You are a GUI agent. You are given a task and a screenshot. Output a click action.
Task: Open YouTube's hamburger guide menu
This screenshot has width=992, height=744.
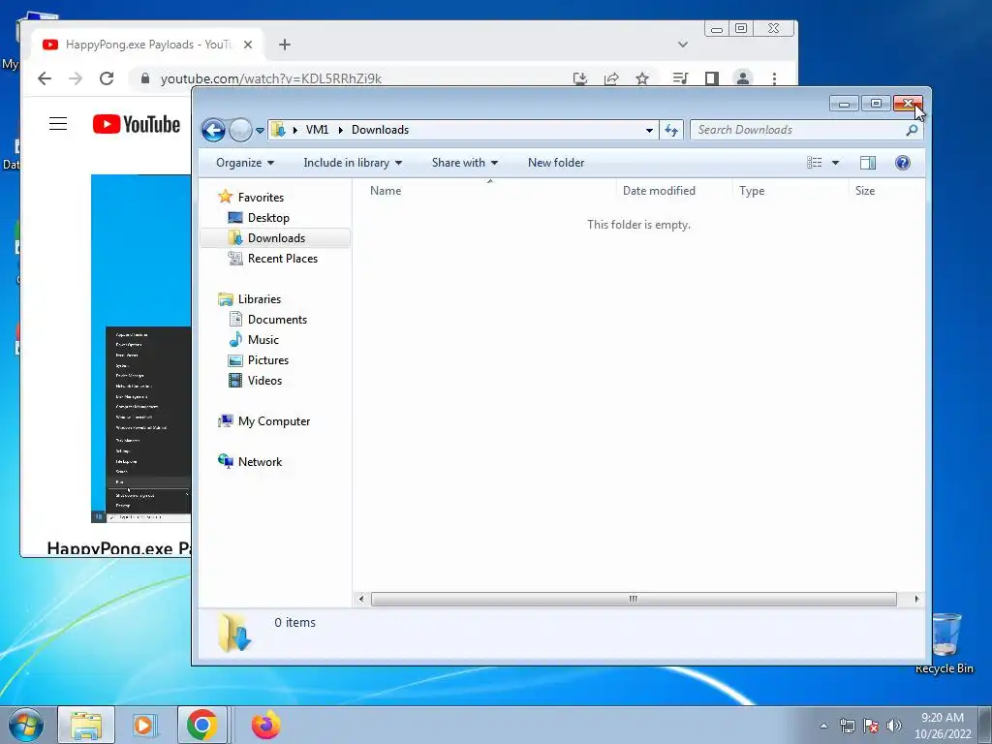pyautogui.click(x=58, y=123)
